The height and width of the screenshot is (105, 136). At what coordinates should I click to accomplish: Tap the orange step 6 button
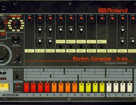pos(61,87)
